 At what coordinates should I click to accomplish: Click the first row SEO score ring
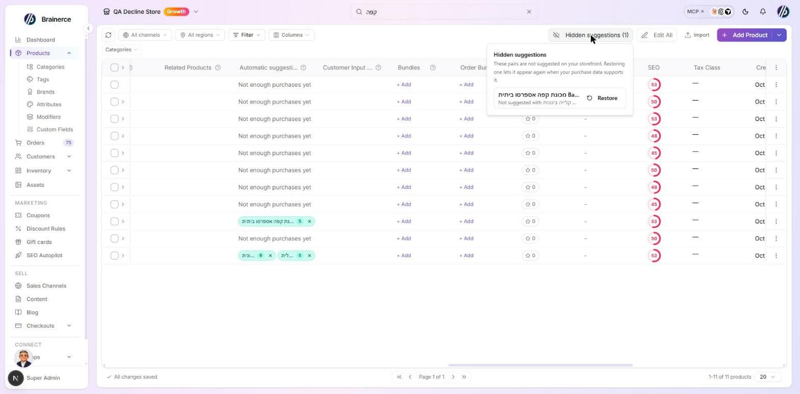click(x=654, y=85)
